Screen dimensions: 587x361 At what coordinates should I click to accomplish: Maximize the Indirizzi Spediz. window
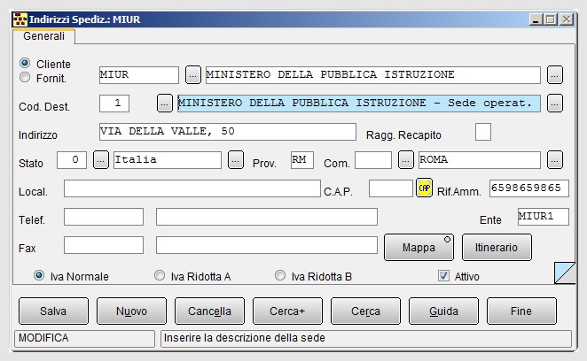click(x=551, y=19)
